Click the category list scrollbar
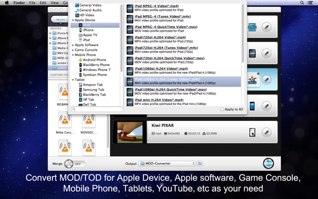Viewport: 318px width, 199px height. [122, 38]
